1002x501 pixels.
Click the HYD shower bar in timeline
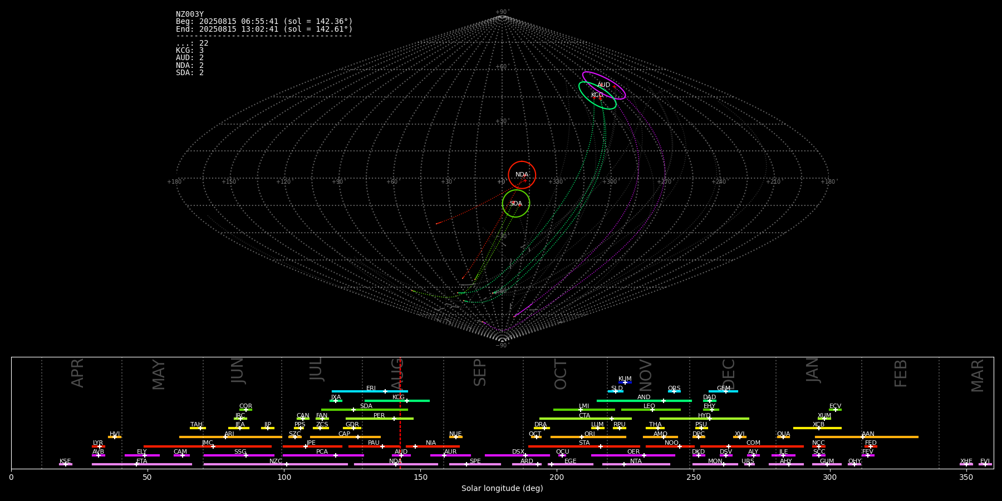(704, 419)
